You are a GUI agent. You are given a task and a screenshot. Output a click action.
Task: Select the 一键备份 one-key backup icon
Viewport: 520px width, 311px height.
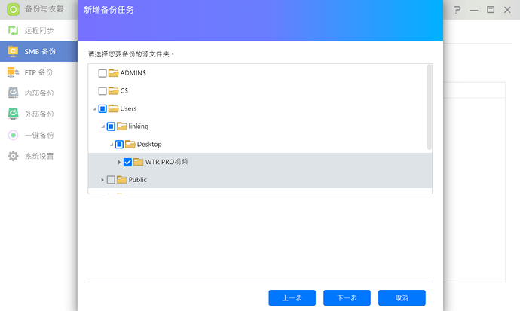coord(13,135)
